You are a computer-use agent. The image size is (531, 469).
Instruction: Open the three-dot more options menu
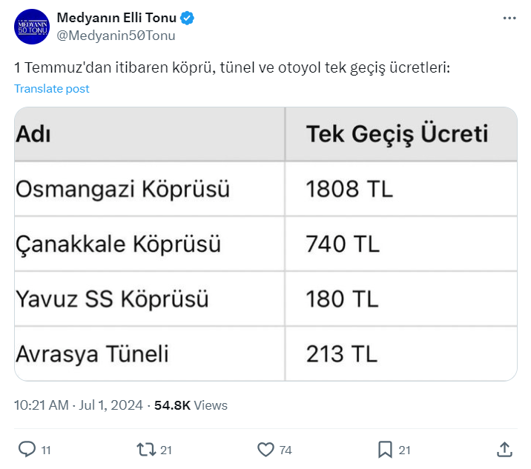coord(509,19)
